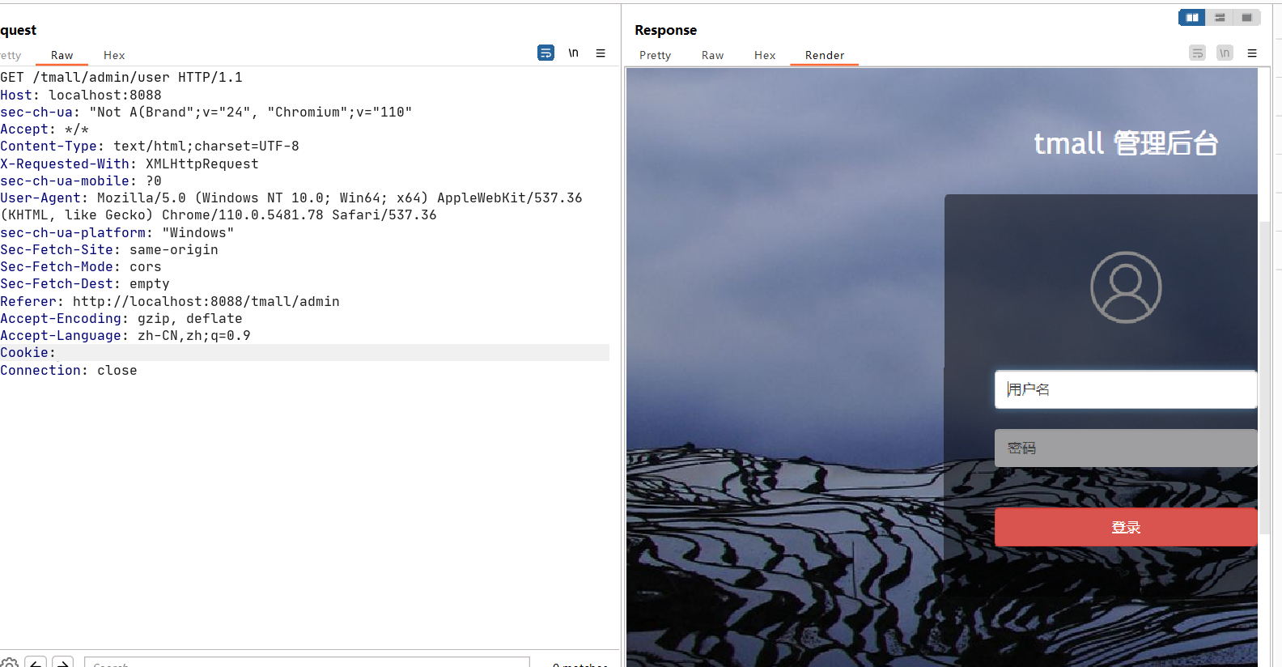Place cursor on the empty Cookie: header line
Image resolution: width=1282 pixels, height=667 pixels.
coord(304,353)
